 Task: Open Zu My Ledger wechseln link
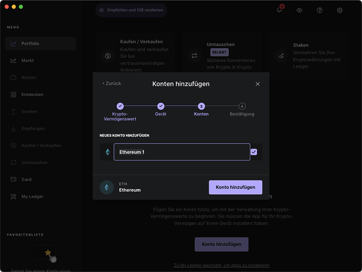[x=222, y=265]
